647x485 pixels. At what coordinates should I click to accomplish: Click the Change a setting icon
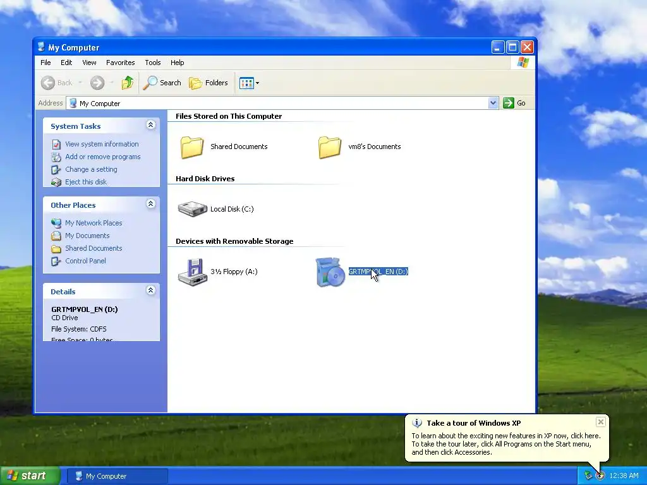click(56, 169)
